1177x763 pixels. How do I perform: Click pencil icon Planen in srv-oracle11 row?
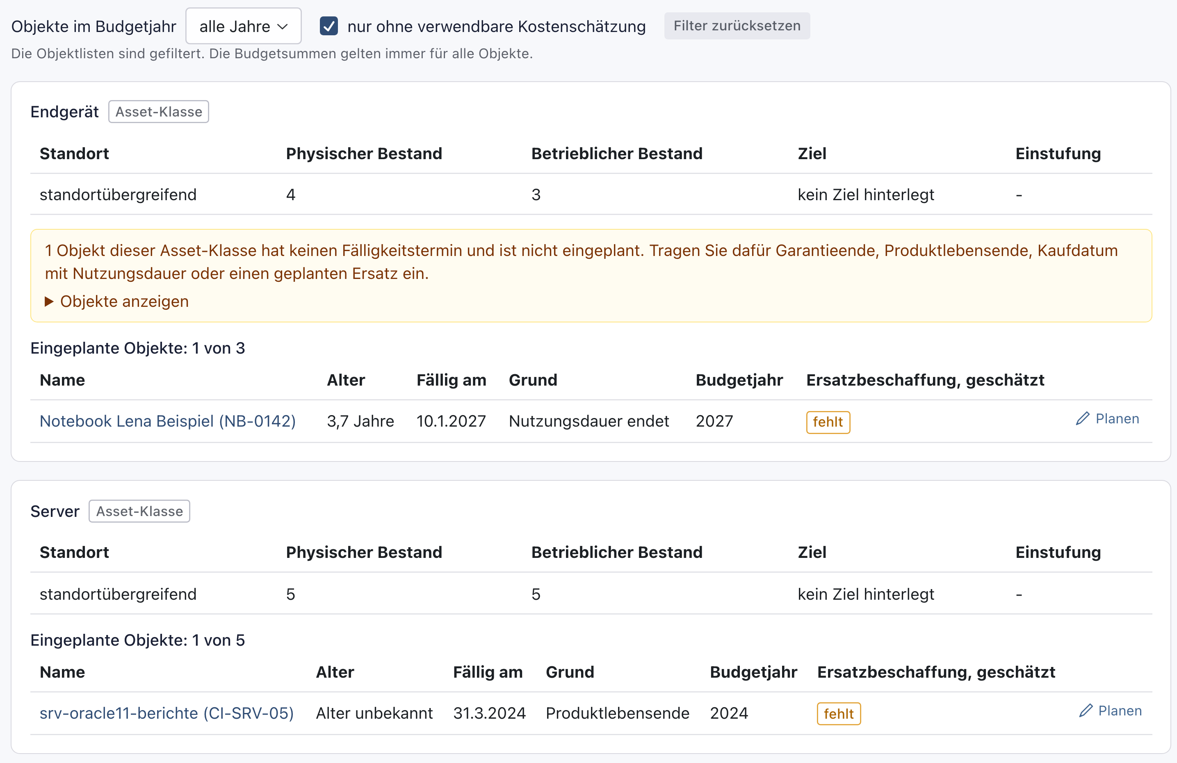[x=1110, y=710]
